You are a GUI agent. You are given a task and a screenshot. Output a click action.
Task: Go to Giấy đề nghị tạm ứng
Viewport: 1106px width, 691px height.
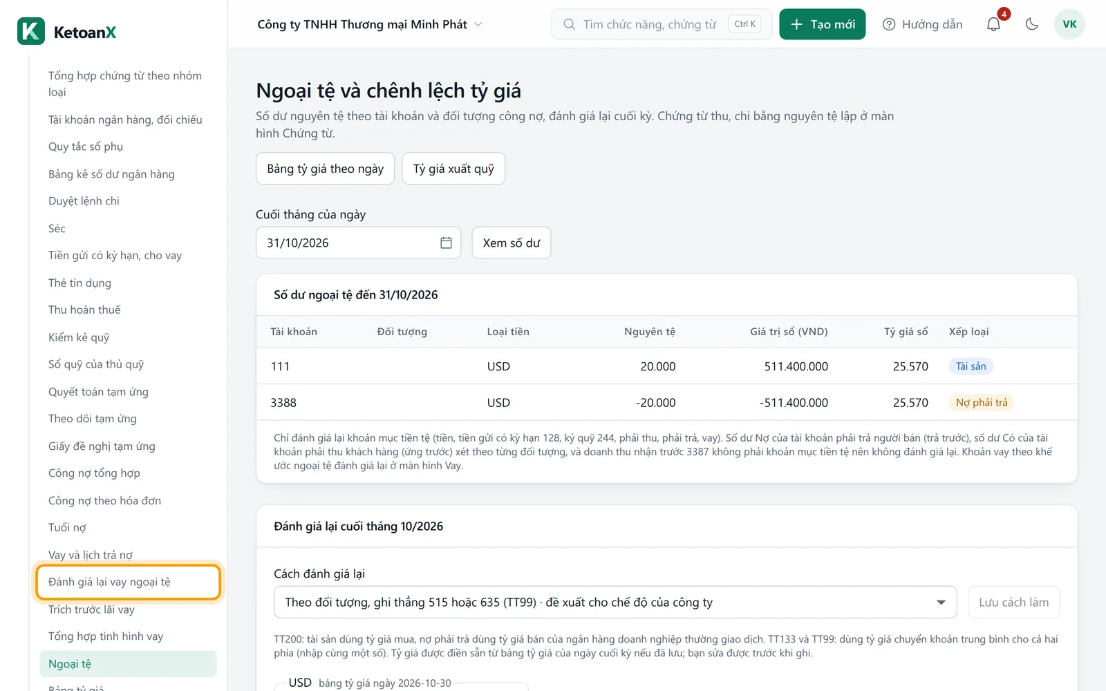128,446
